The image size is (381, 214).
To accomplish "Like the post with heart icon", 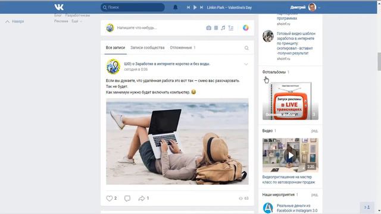I will [x=110, y=198].
